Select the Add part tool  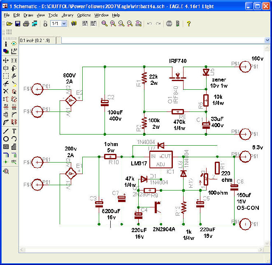(x=14, y=91)
